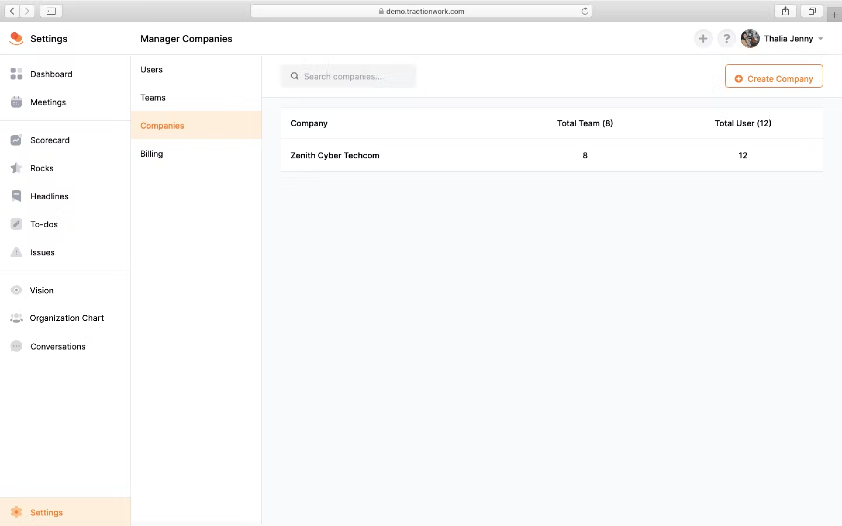This screenshot has width=842, height=526.
Task: Open Vision via eye icon
Action: click(16, 290)
